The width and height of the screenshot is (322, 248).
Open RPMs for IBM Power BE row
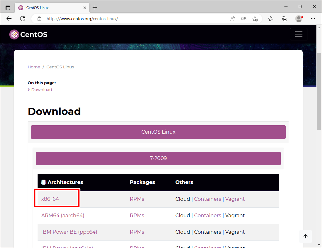[x=137, y=232]
